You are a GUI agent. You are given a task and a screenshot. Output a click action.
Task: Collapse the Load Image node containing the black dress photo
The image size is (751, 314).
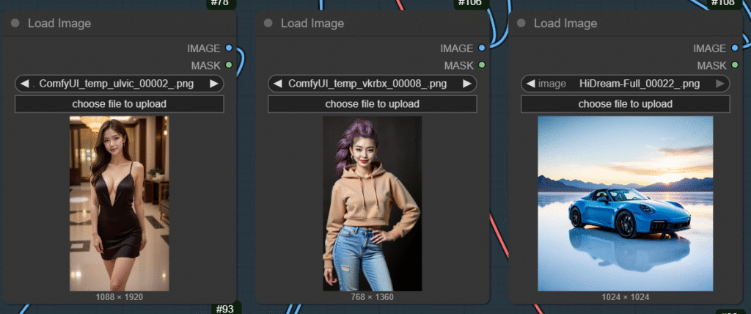(x=15, y=23)
